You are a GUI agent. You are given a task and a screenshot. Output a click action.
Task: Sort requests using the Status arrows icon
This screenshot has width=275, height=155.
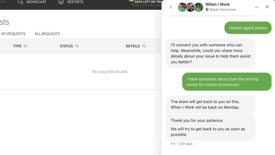(x=77, y=46)
